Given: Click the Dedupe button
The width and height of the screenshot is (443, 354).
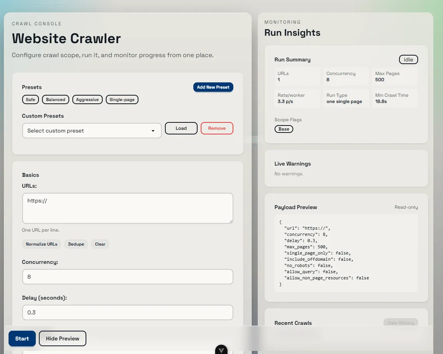Looking at the screenshot, I should [x=76, y=244].
